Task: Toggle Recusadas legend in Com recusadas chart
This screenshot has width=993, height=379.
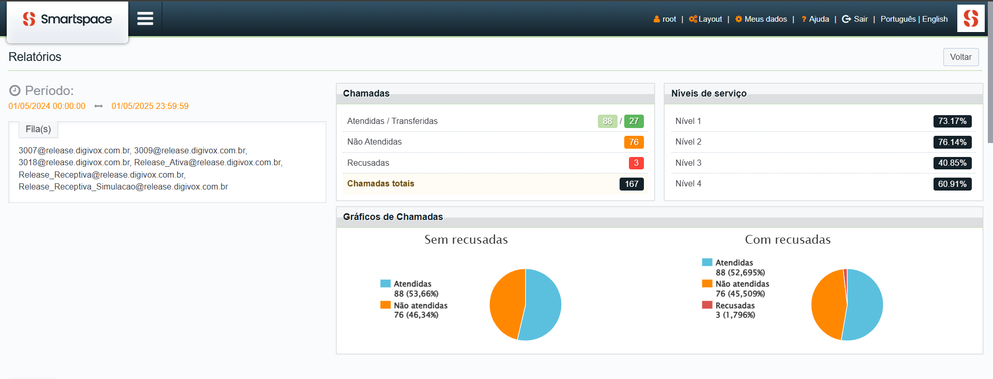Action: (x=729, y=305)
